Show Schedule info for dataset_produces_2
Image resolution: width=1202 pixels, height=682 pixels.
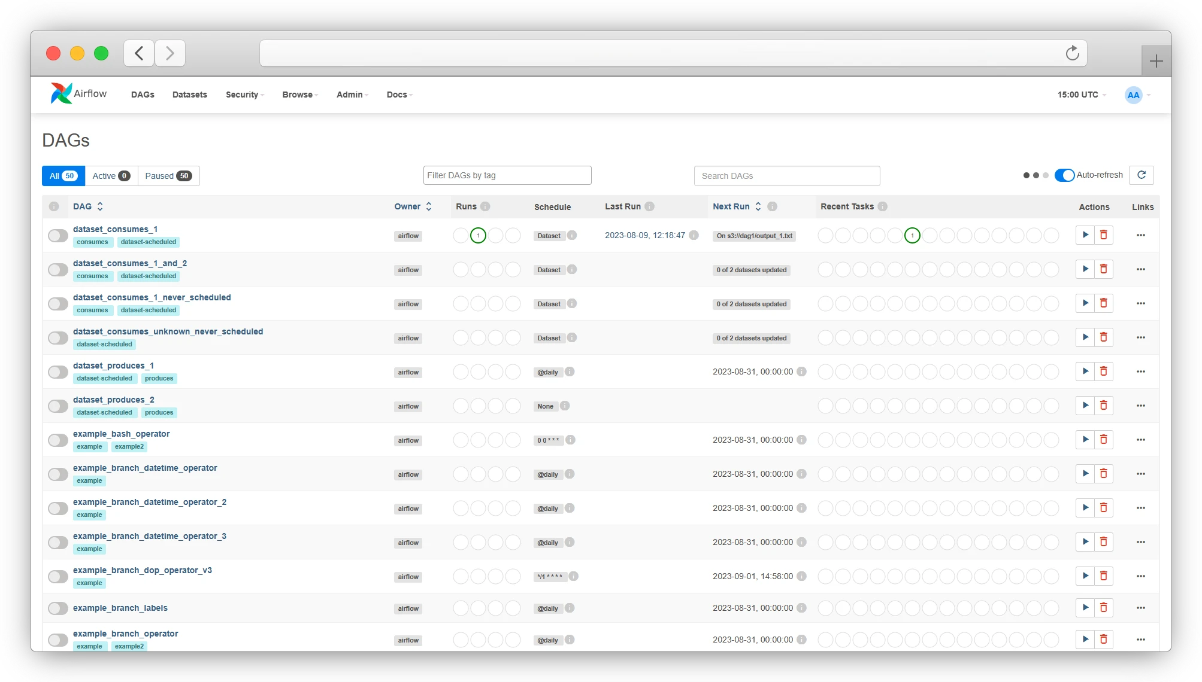pyautogui.click(x=565, y=406)
